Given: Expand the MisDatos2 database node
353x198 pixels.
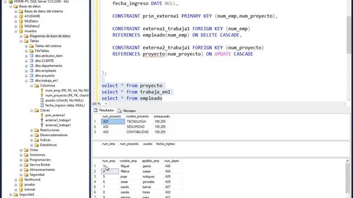Looking at the screenshot, I should [x=16, y=26].
